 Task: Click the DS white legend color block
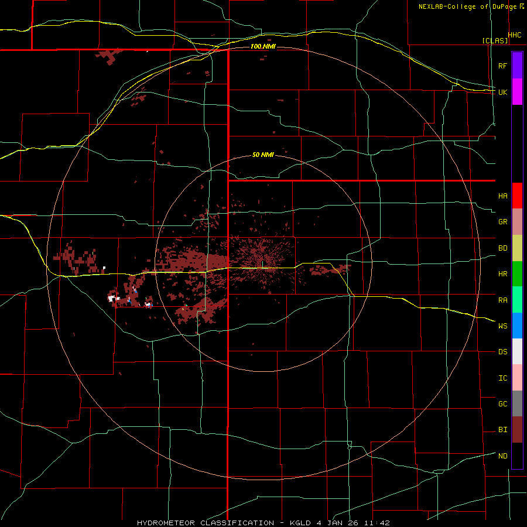517,351
